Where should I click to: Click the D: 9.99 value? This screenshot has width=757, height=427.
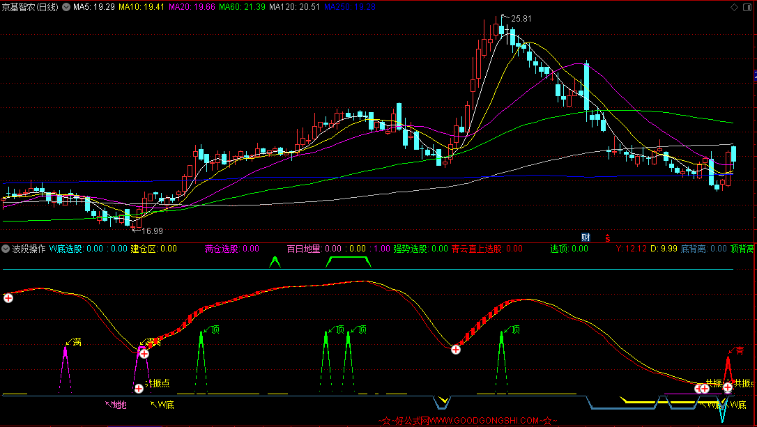point(664,249)
